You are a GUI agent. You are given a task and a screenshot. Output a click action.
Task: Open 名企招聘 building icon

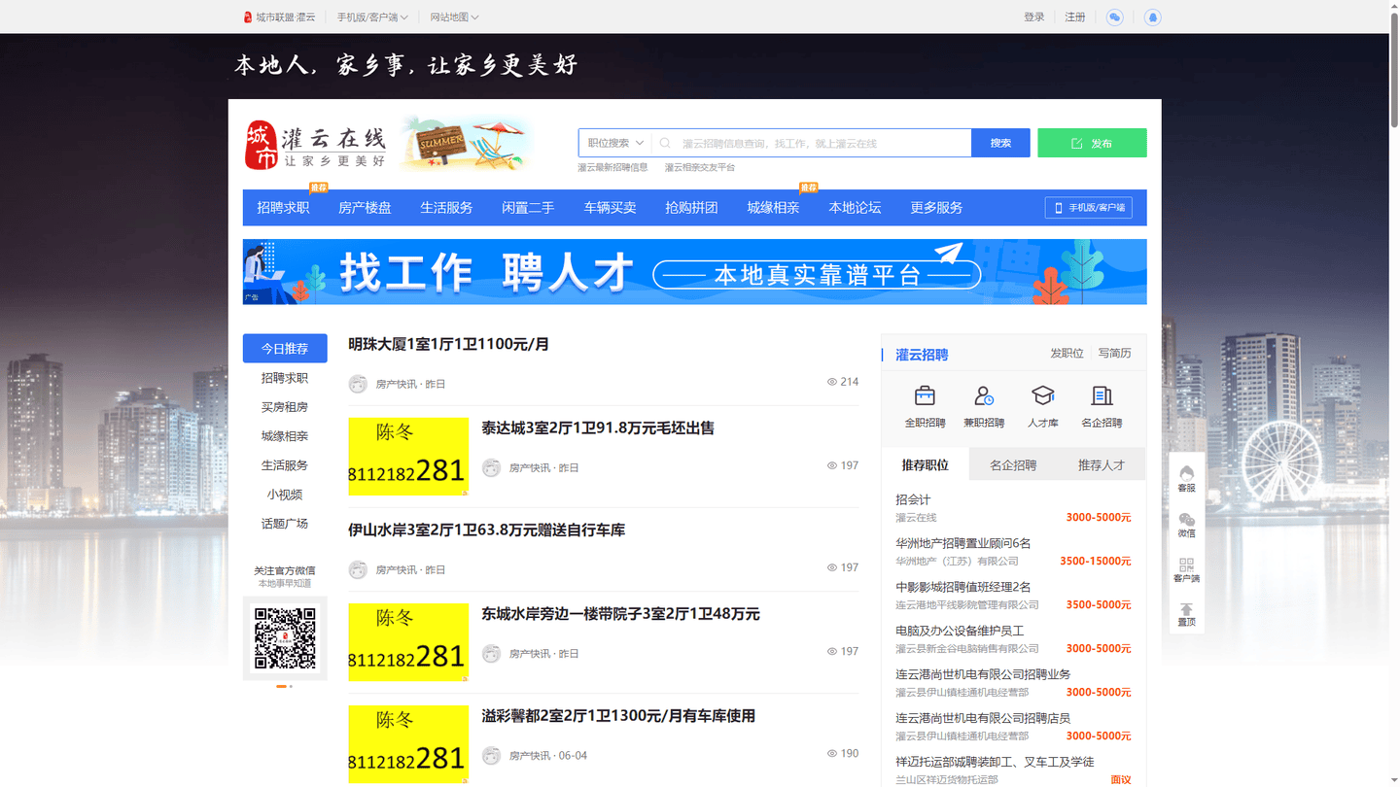click(x=1102, y=396)
